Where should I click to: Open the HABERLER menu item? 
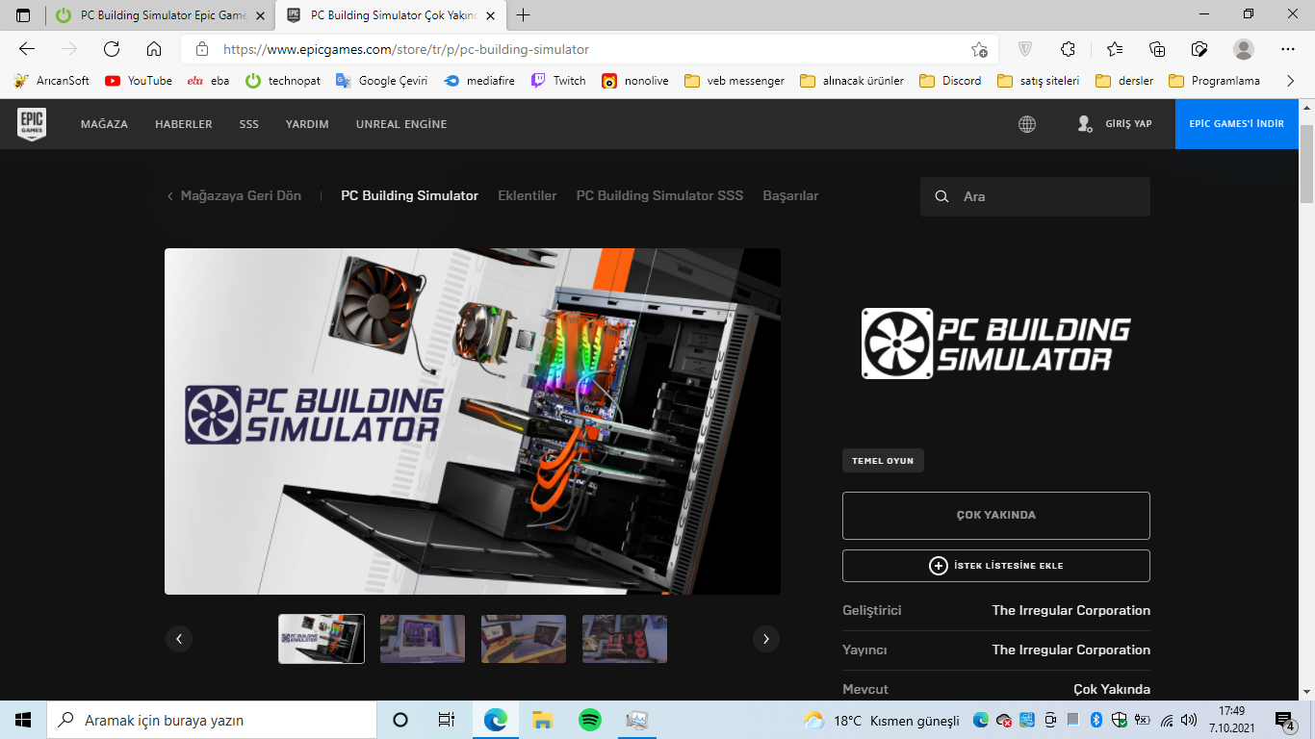184,124
